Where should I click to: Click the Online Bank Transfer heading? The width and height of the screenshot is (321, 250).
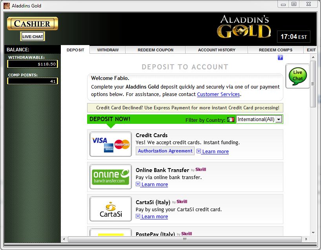point(162,170)
